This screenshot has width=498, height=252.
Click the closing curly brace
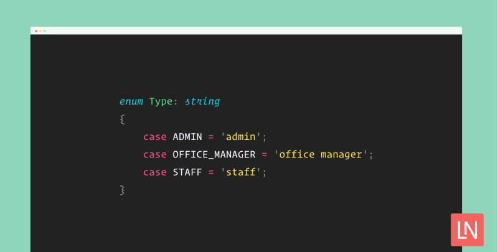(x=123, y=189)
